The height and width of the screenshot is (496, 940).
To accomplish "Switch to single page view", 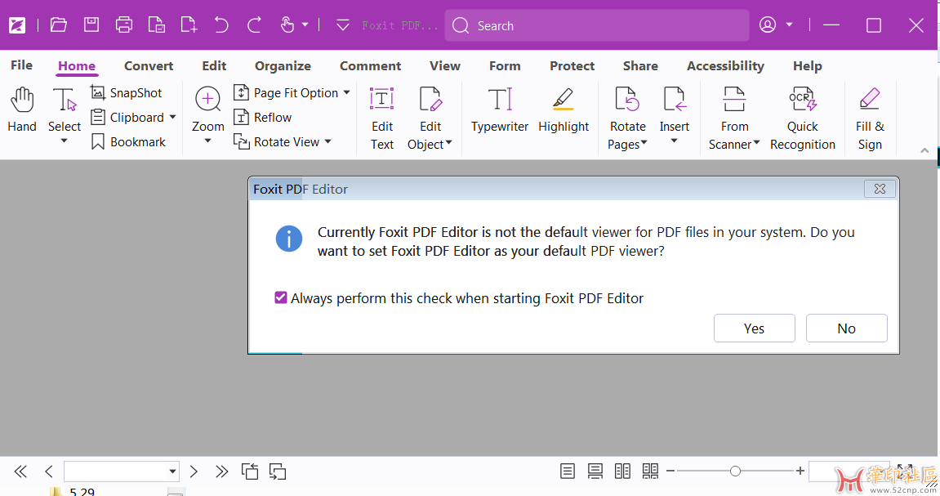I will pos(567,471).
